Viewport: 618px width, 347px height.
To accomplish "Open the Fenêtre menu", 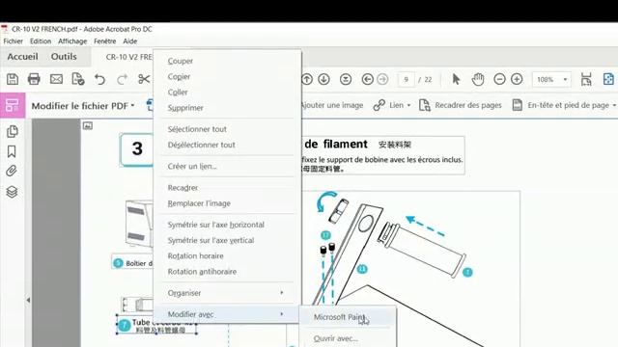I will [x=105, y=41].
